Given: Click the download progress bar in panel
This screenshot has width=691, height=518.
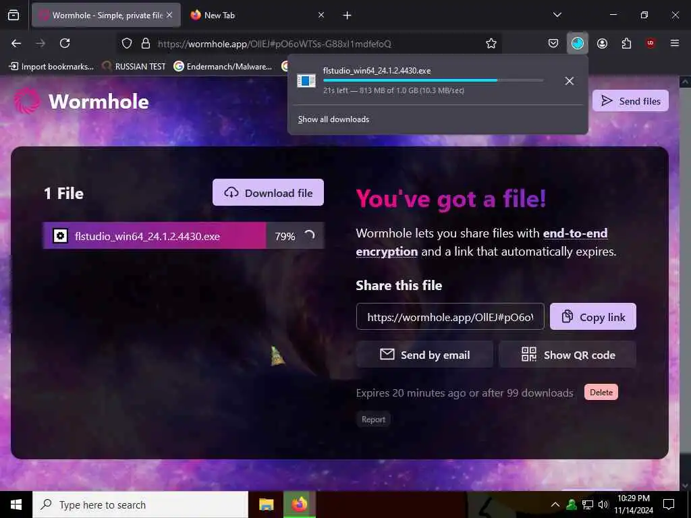Looking at the screenshot, I should point(433,80).
